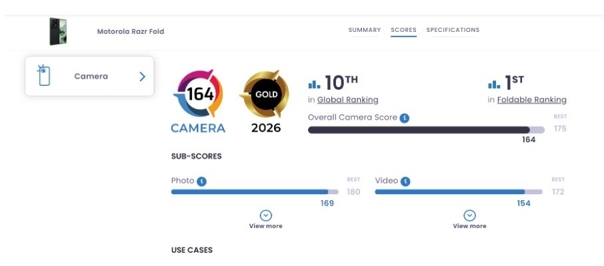Open the Global Ranking link

tap(347, 100)
